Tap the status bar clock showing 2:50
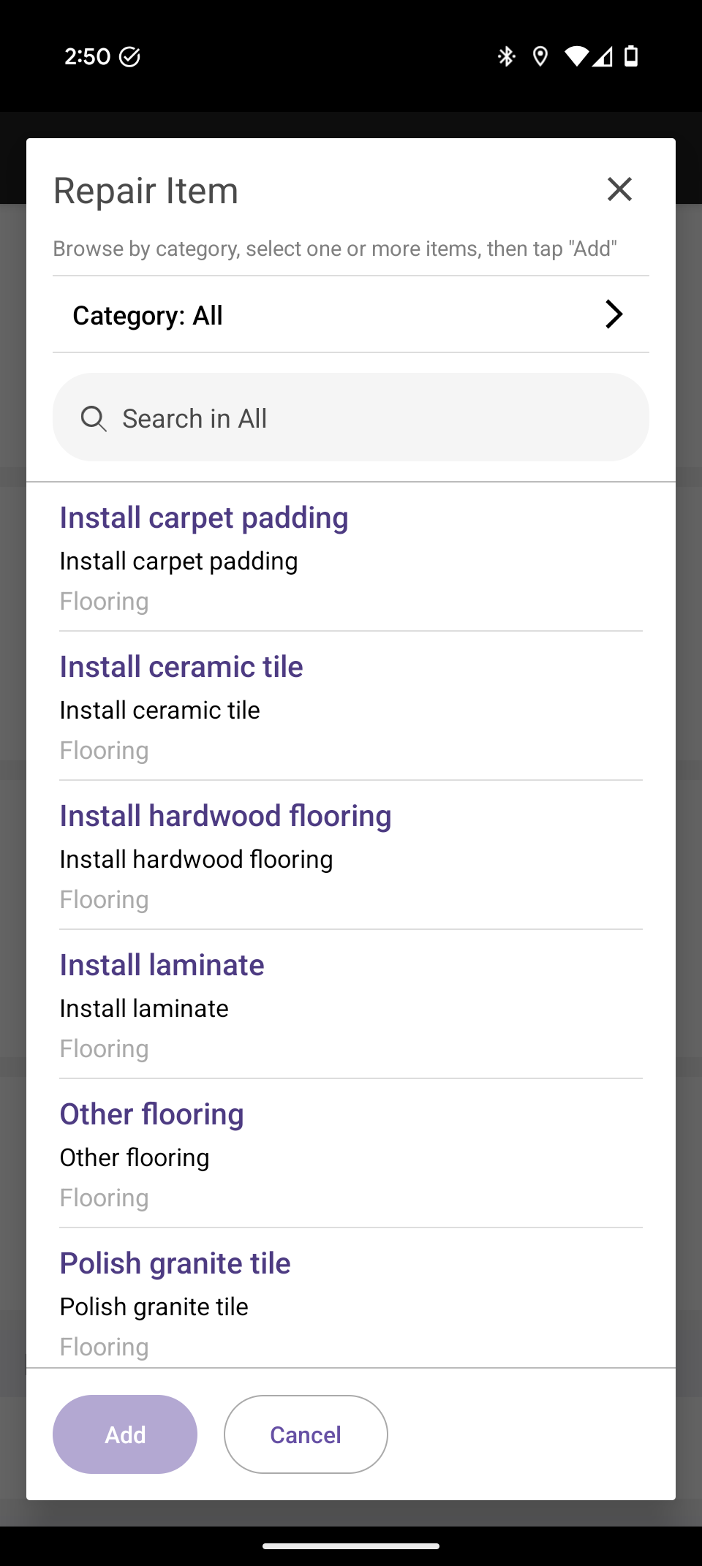This screenshot has height=1566, width=702. click(x=87, y=56)
